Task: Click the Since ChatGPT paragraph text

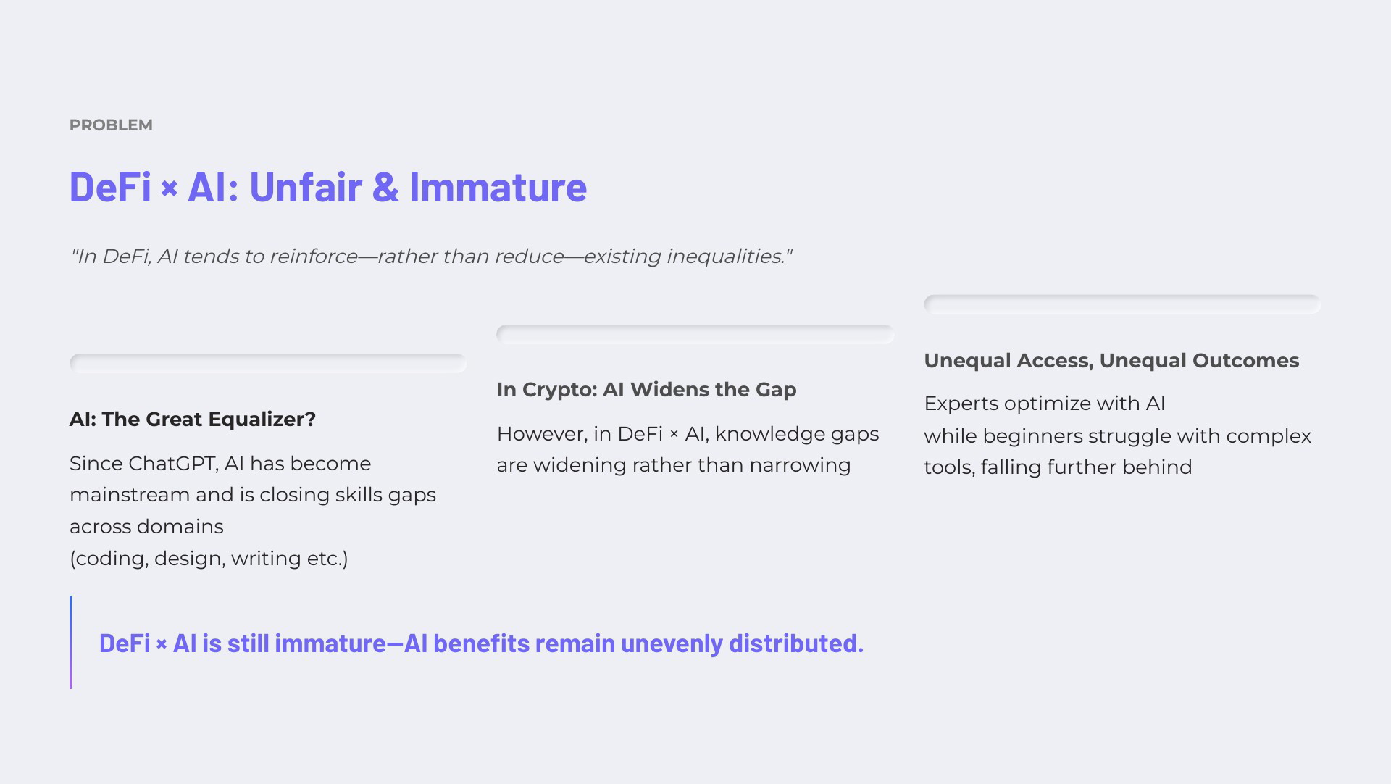Action: point(253,511)
